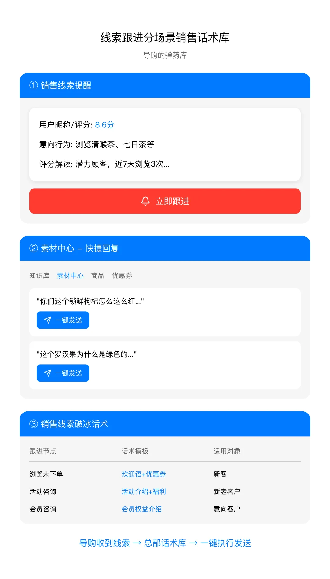Click the 导购收到线索 flow link at bottom
This screenshot has width=330, height=579.
(105, 543)
